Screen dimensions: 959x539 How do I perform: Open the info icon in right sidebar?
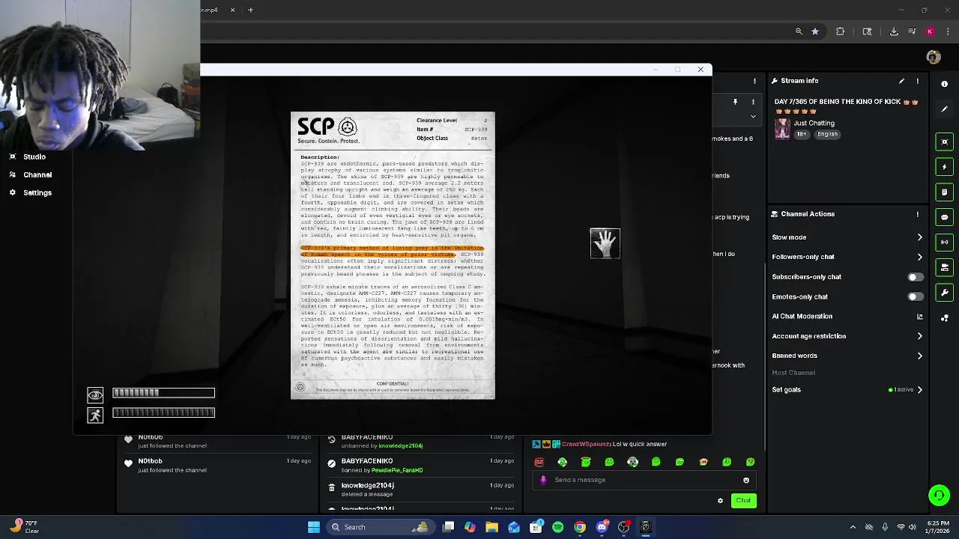[x=945, y=84]
